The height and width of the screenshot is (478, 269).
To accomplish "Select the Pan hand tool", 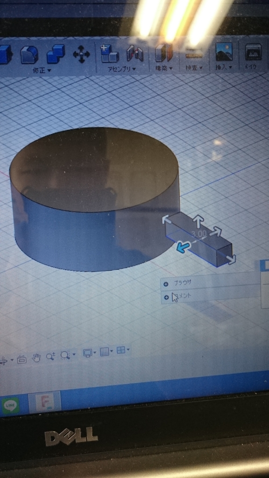I will [x=36, y=357].
